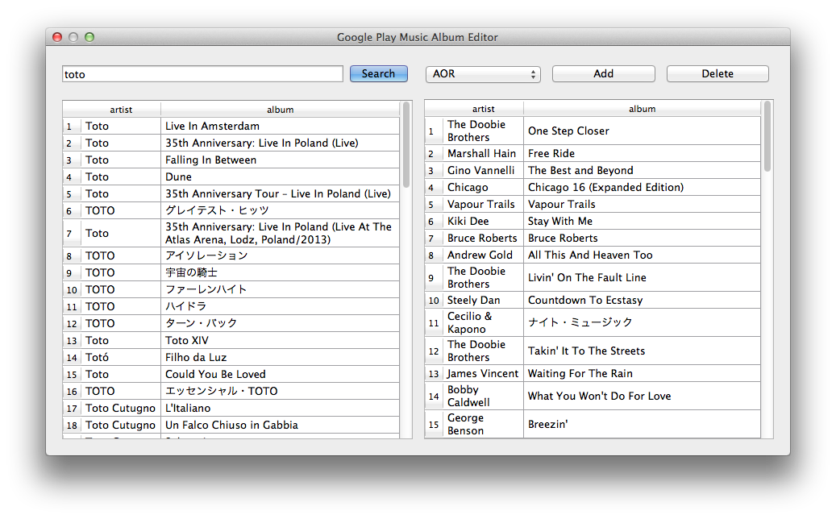Viewport: 836px width, 519px height.
Task: Select the "グレイテスト・ヒッツ" album
Action: 281,210
